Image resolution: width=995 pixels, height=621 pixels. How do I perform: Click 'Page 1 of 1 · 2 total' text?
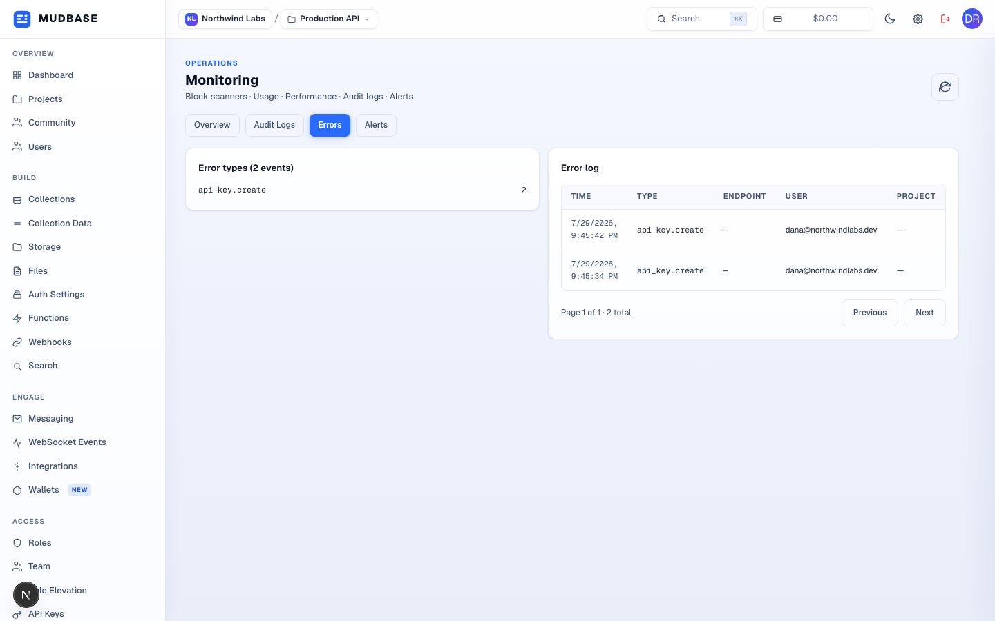pos(596,313)
